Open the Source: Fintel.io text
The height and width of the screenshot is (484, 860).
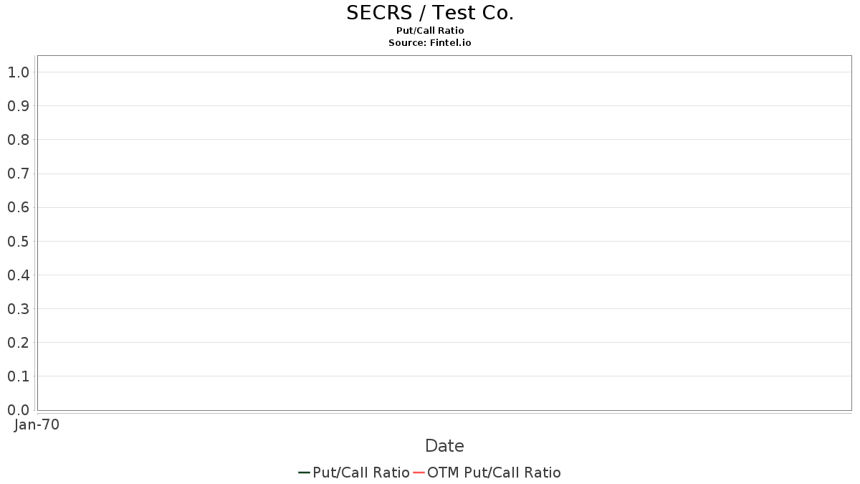pos(430,43)
